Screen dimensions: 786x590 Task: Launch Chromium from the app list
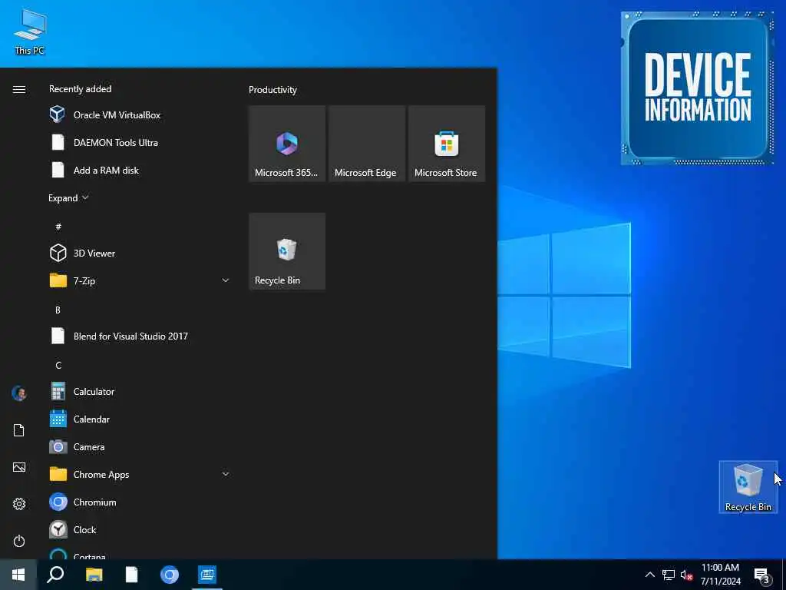140,502
